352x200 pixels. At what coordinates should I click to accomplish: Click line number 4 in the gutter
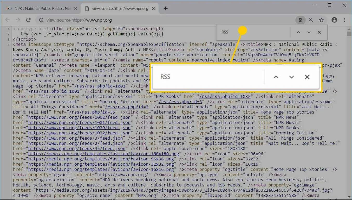[8, 45]
